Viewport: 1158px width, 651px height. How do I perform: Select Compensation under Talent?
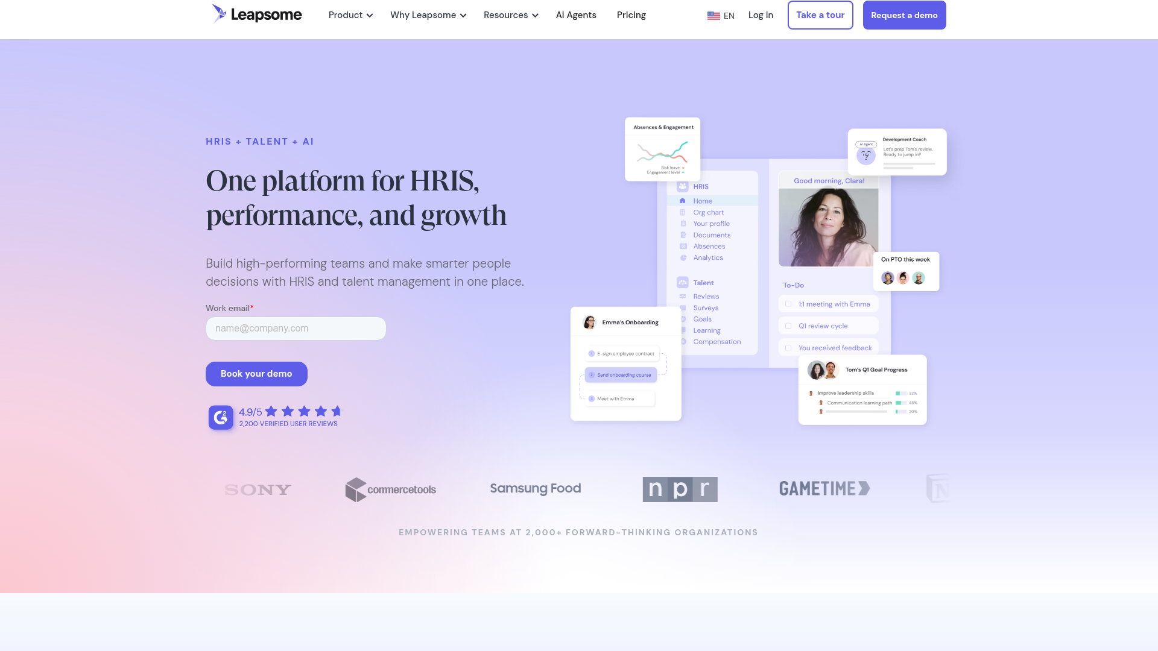click(x=717, y=342)
